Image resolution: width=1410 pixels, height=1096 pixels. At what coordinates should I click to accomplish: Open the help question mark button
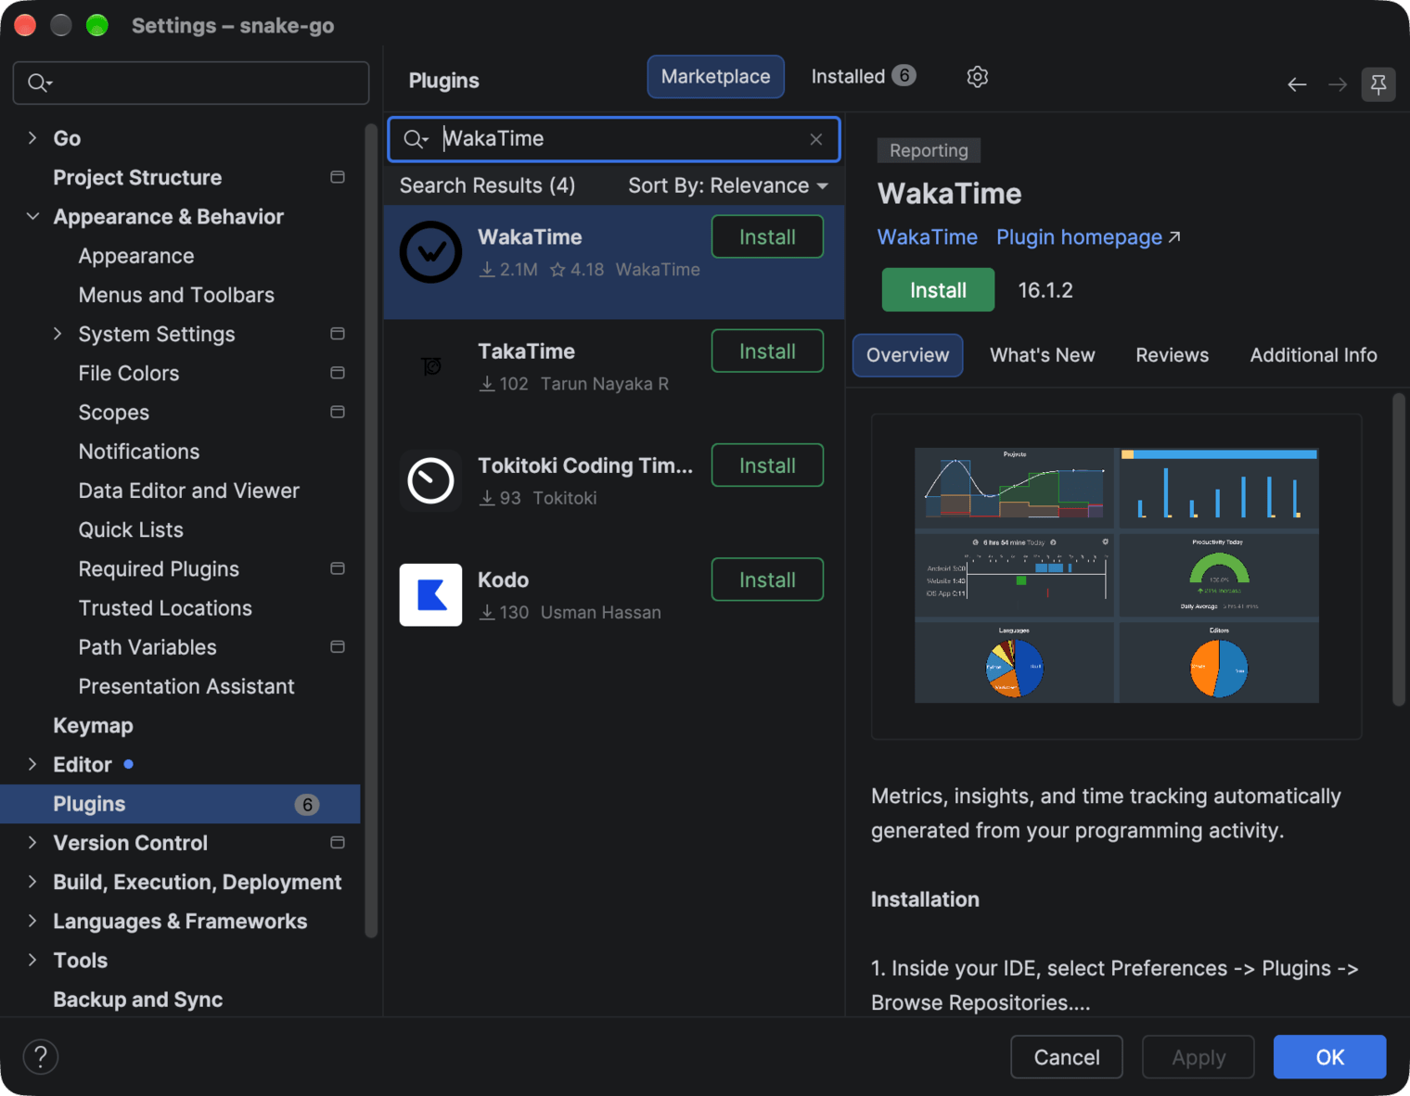pyautogui.click(x=41, y=1057)
